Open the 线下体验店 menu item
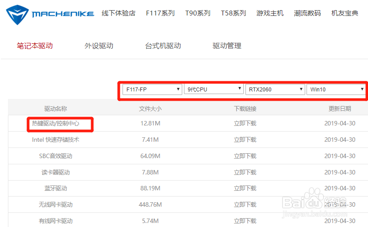 tap(119, 13)
